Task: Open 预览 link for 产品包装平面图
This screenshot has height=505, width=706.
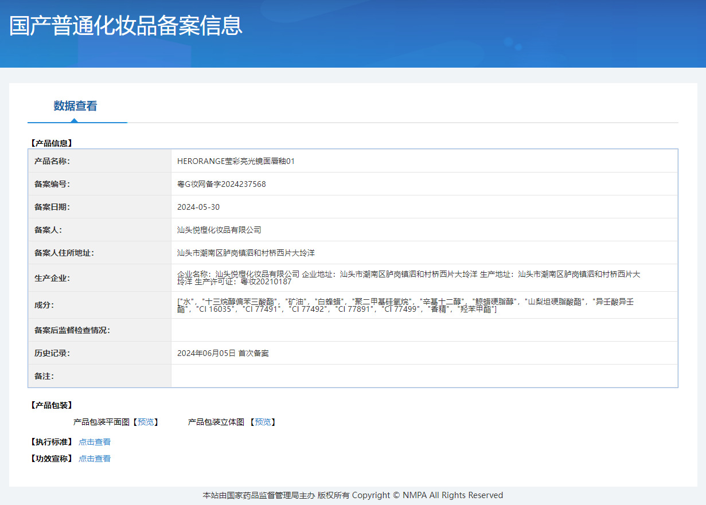Action: (146, 422)
